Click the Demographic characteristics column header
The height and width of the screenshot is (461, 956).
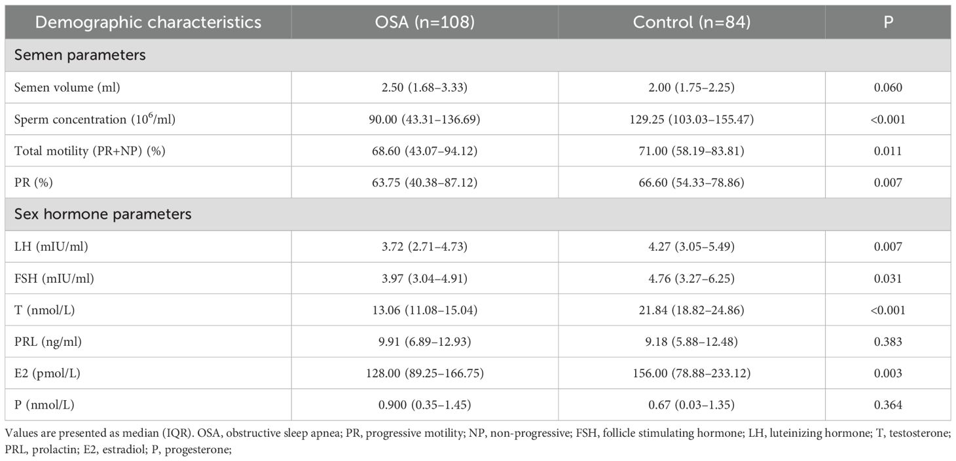coord(147,22)
